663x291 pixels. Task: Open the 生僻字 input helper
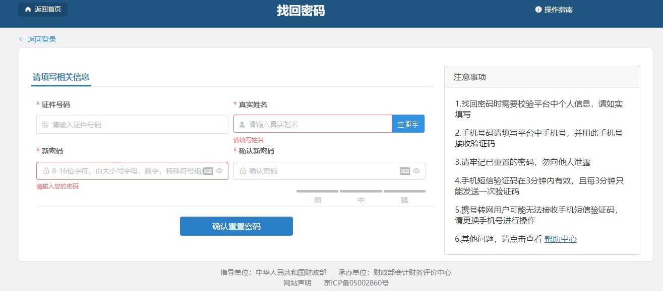pos(408,123)
